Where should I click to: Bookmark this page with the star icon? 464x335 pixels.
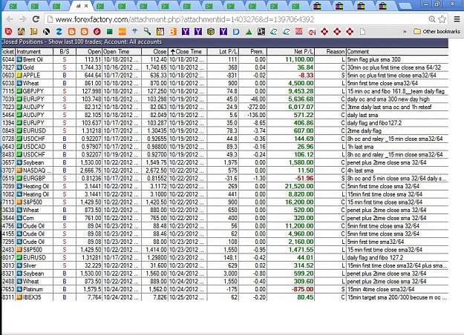click(442, 19)
